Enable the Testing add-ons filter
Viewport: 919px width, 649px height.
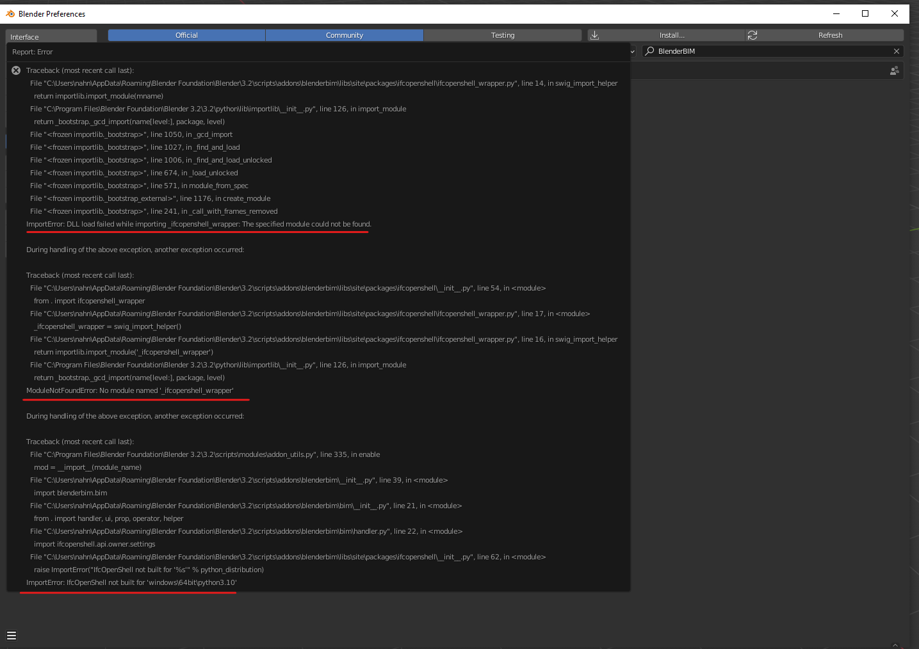point(503,35)
